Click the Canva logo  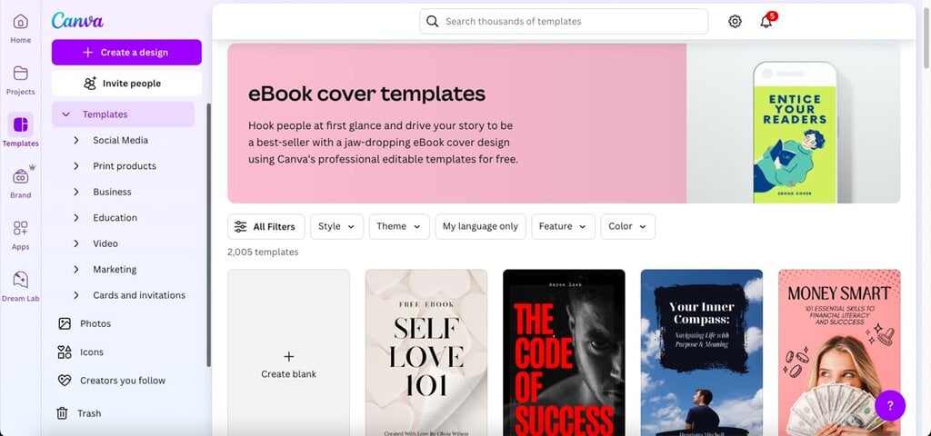point(77,21)
